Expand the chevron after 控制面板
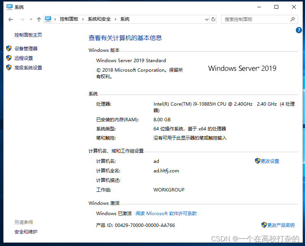 [83, 19]
